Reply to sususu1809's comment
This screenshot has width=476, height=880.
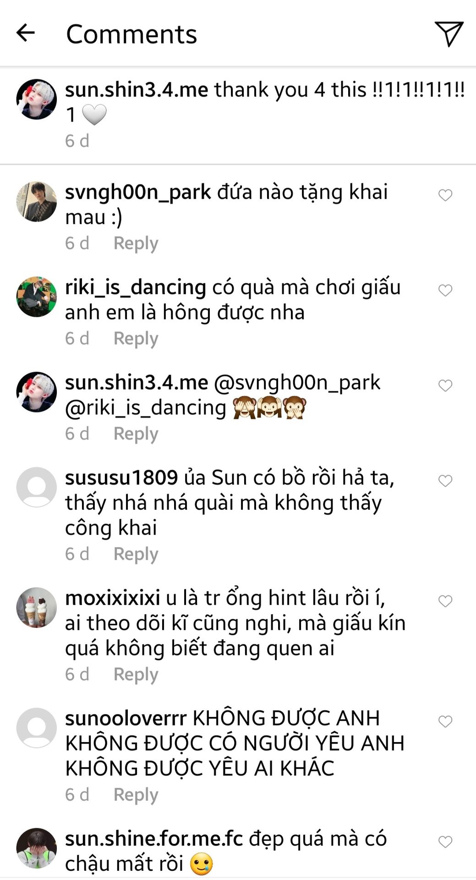[x=136, y=554]
